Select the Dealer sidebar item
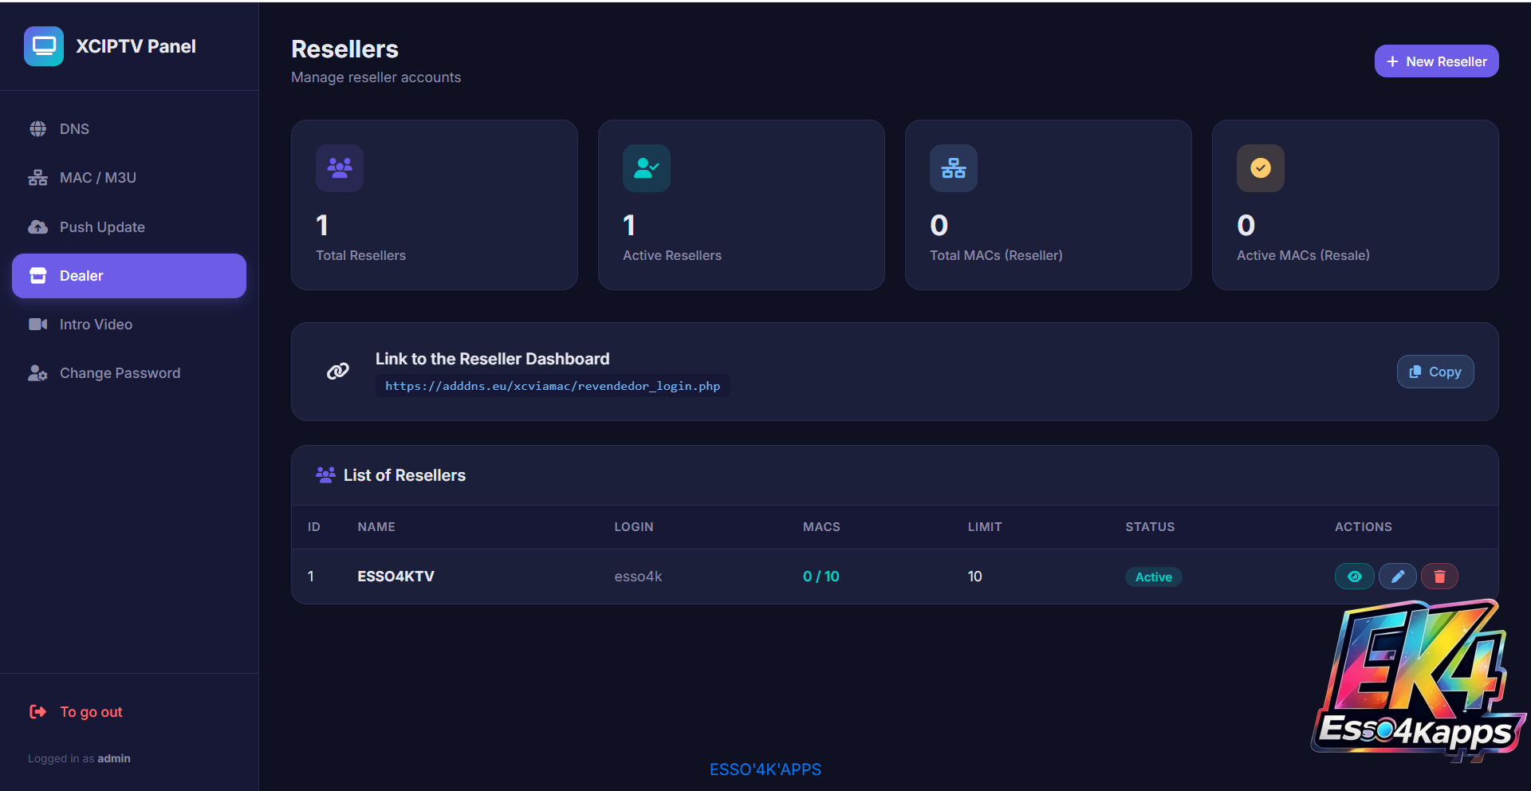 pos(129,276)
